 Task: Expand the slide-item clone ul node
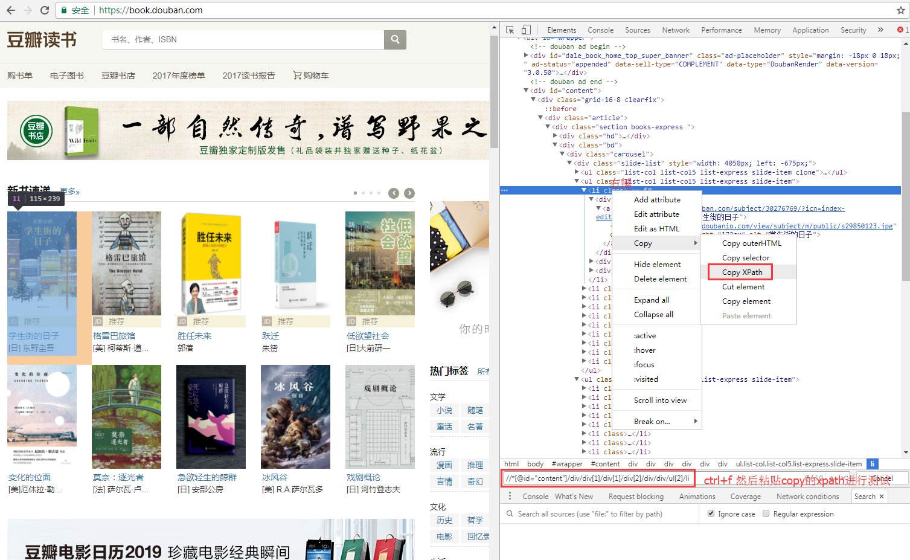577,172
